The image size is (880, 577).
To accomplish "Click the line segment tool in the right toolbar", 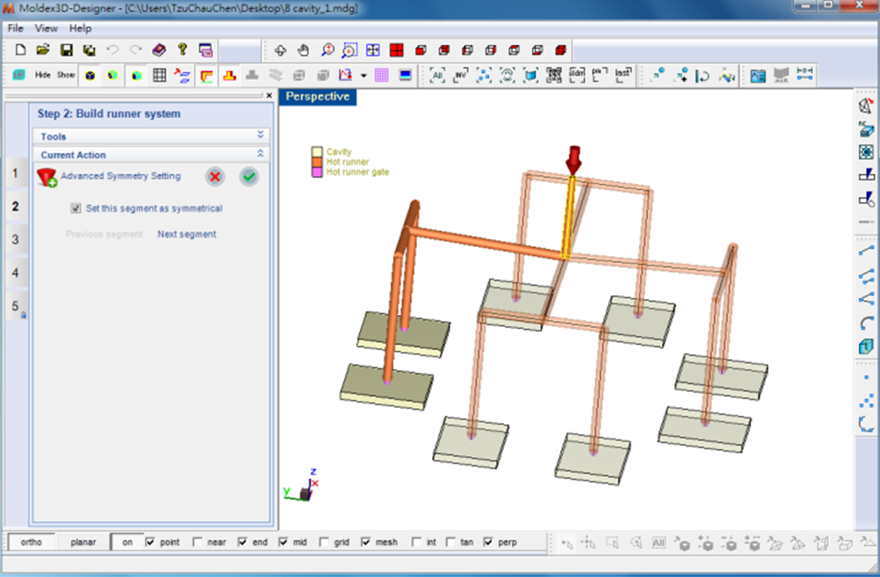I will tap(866, 250).
